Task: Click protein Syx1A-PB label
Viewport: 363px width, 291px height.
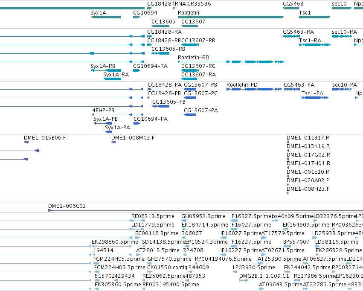Action: 105,119
